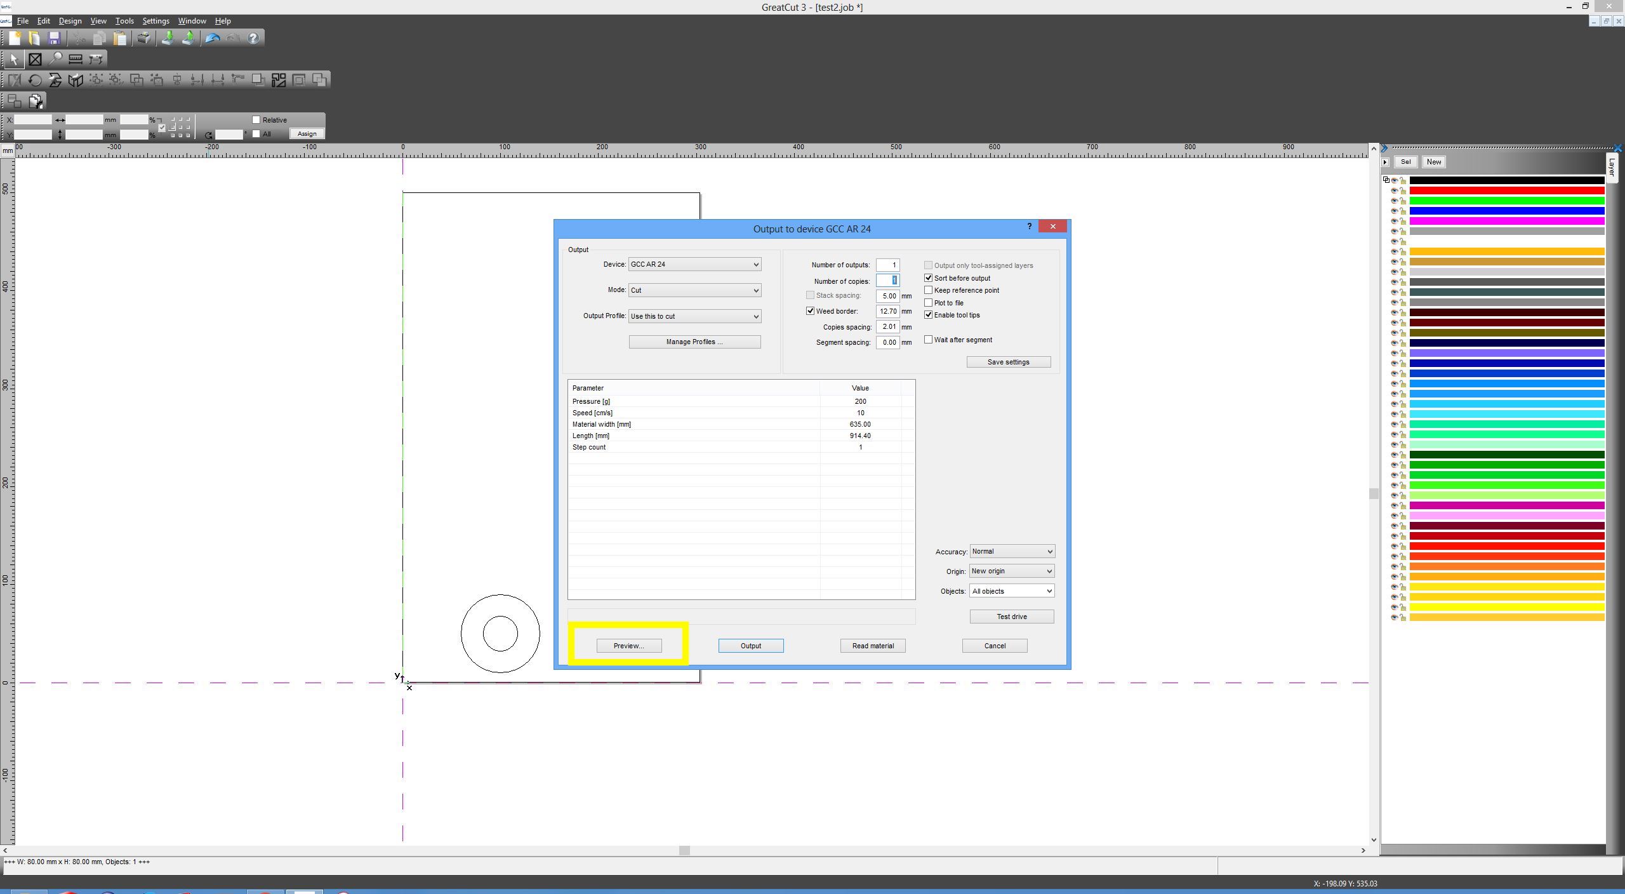
Task: Click the Import green down-arrow icon
Action: [x=168, y=38]
